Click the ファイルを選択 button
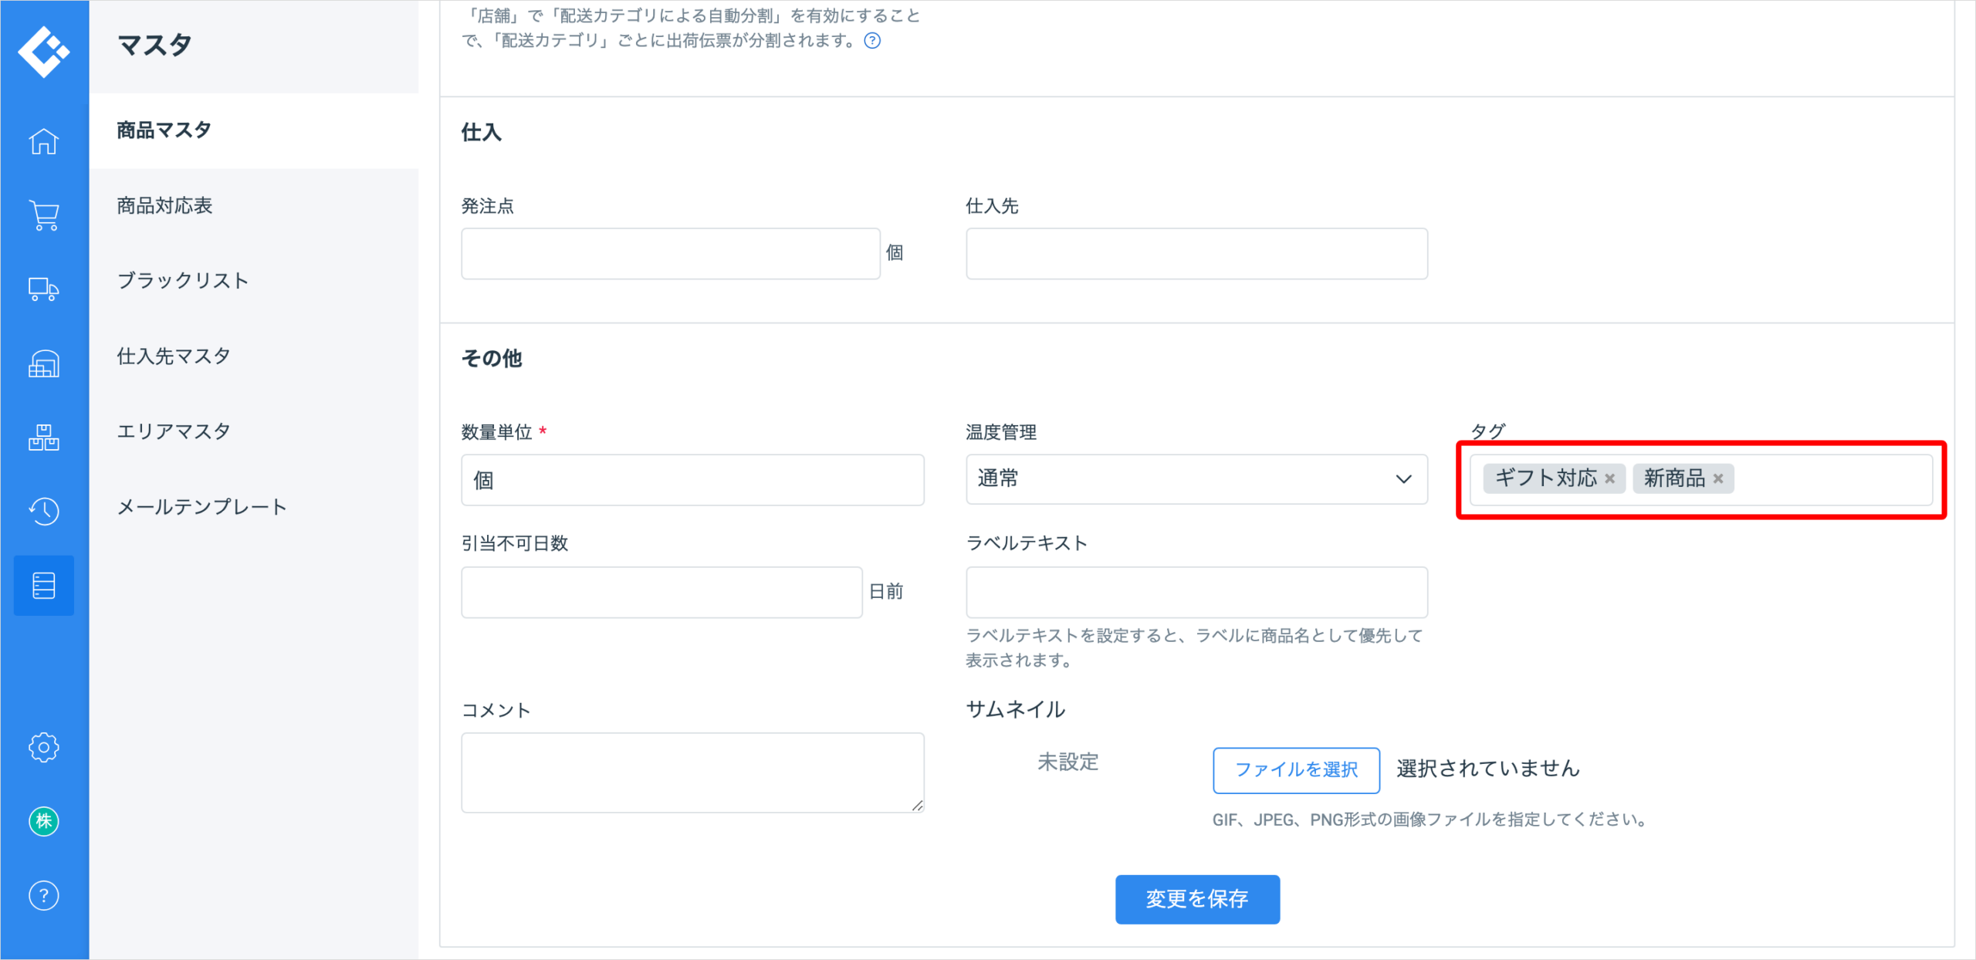Screen dimensions: 1976x960 point(1296,769)
